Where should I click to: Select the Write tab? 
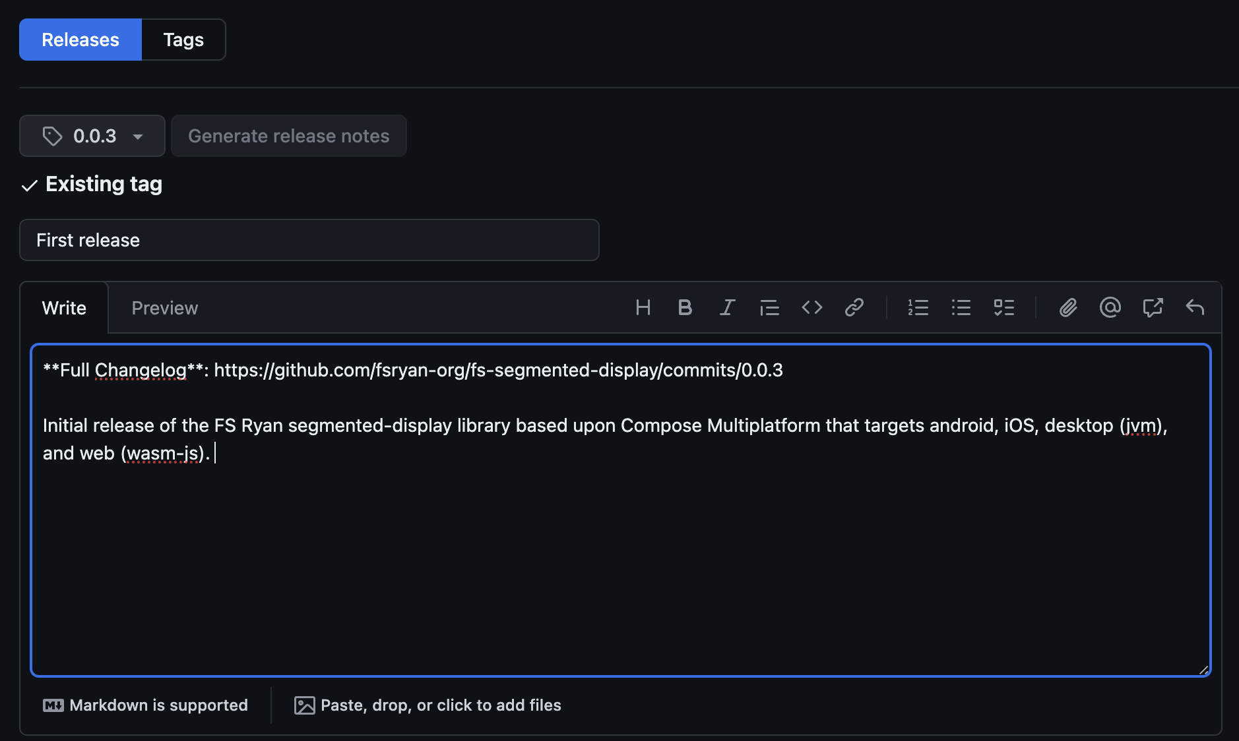coord(64,308)
